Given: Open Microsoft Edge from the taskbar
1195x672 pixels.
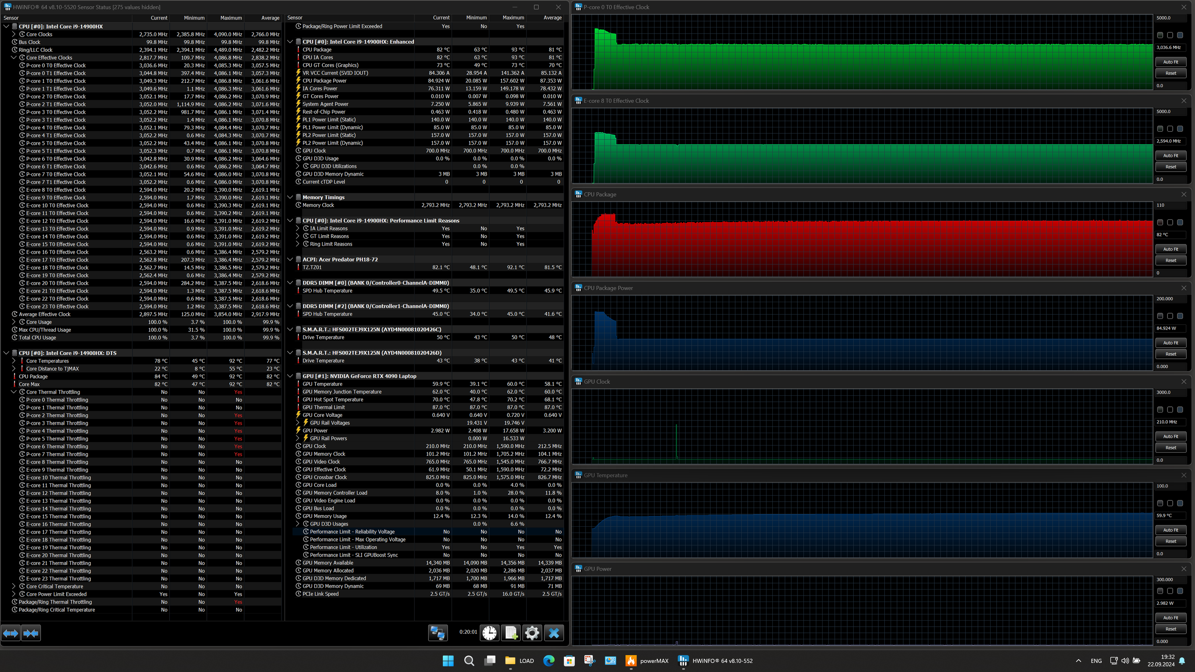Looking at the screenshot, I should coord(549,661).
